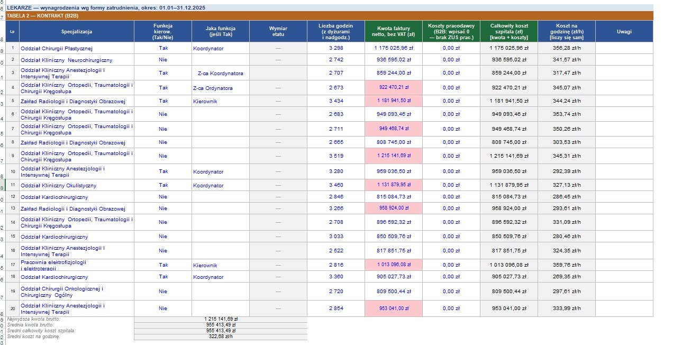Screen dimensions: 673x345
Task: Click summary value 1 215 141,69 zł below the table
Action: (x=221, y=319)
